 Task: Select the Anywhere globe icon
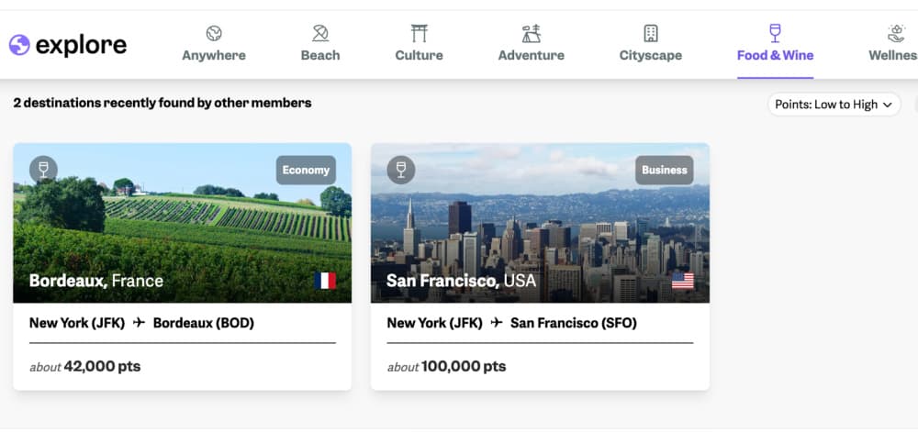(x=214, y=34)
